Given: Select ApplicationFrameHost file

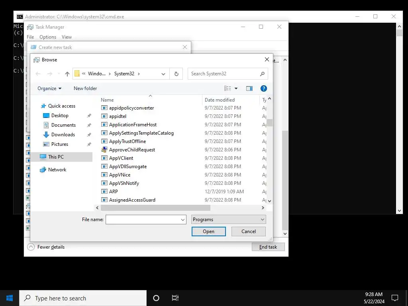Looking at the screenshot, I should [x=133, y=125].
